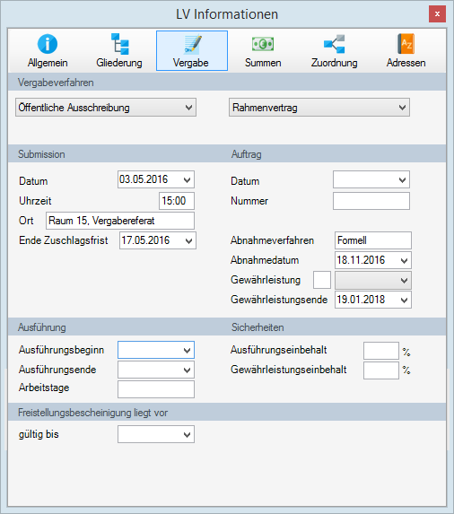Viewport: 454px width, 514px height.
Task: Open the Rahmenvertrag dropdown
Action: [x=319, y=107]
